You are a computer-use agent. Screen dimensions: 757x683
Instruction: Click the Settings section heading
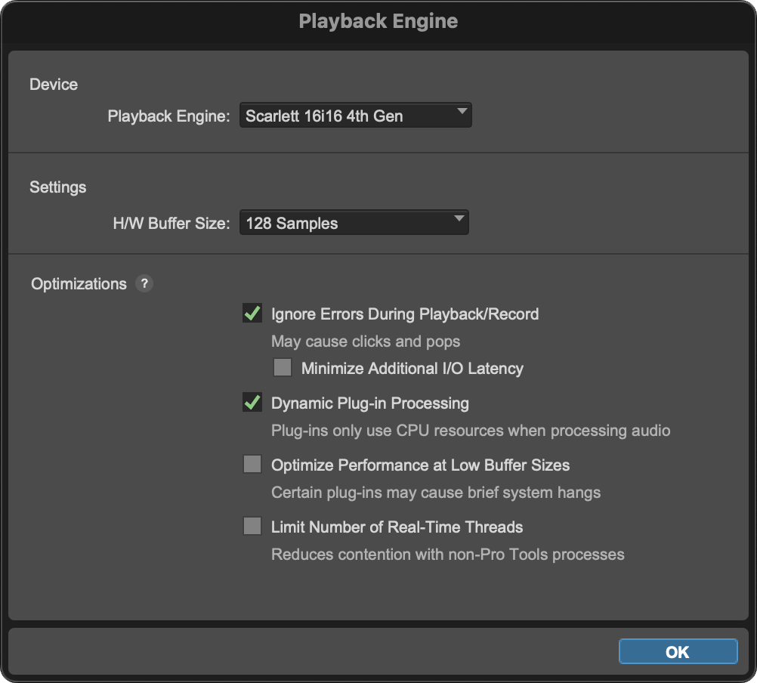(x=58, y=187)
